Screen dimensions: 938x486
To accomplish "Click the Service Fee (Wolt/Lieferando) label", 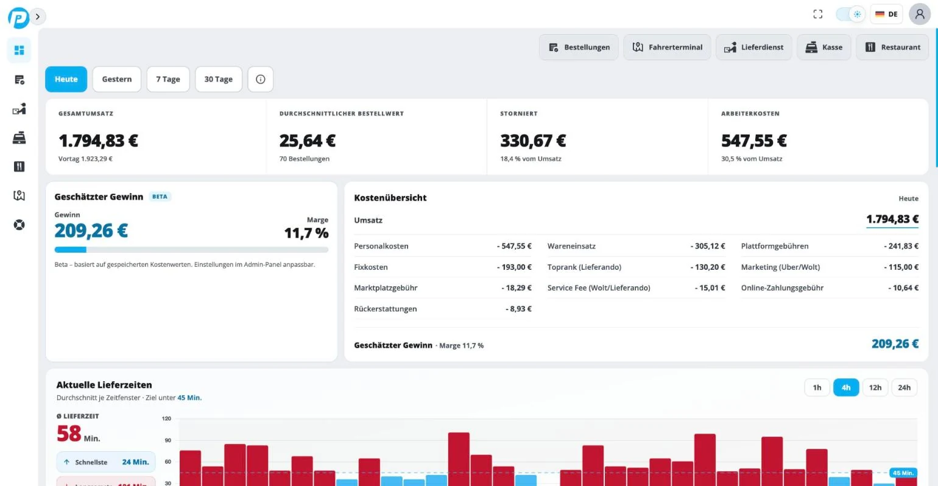I will tap(599, 288).
